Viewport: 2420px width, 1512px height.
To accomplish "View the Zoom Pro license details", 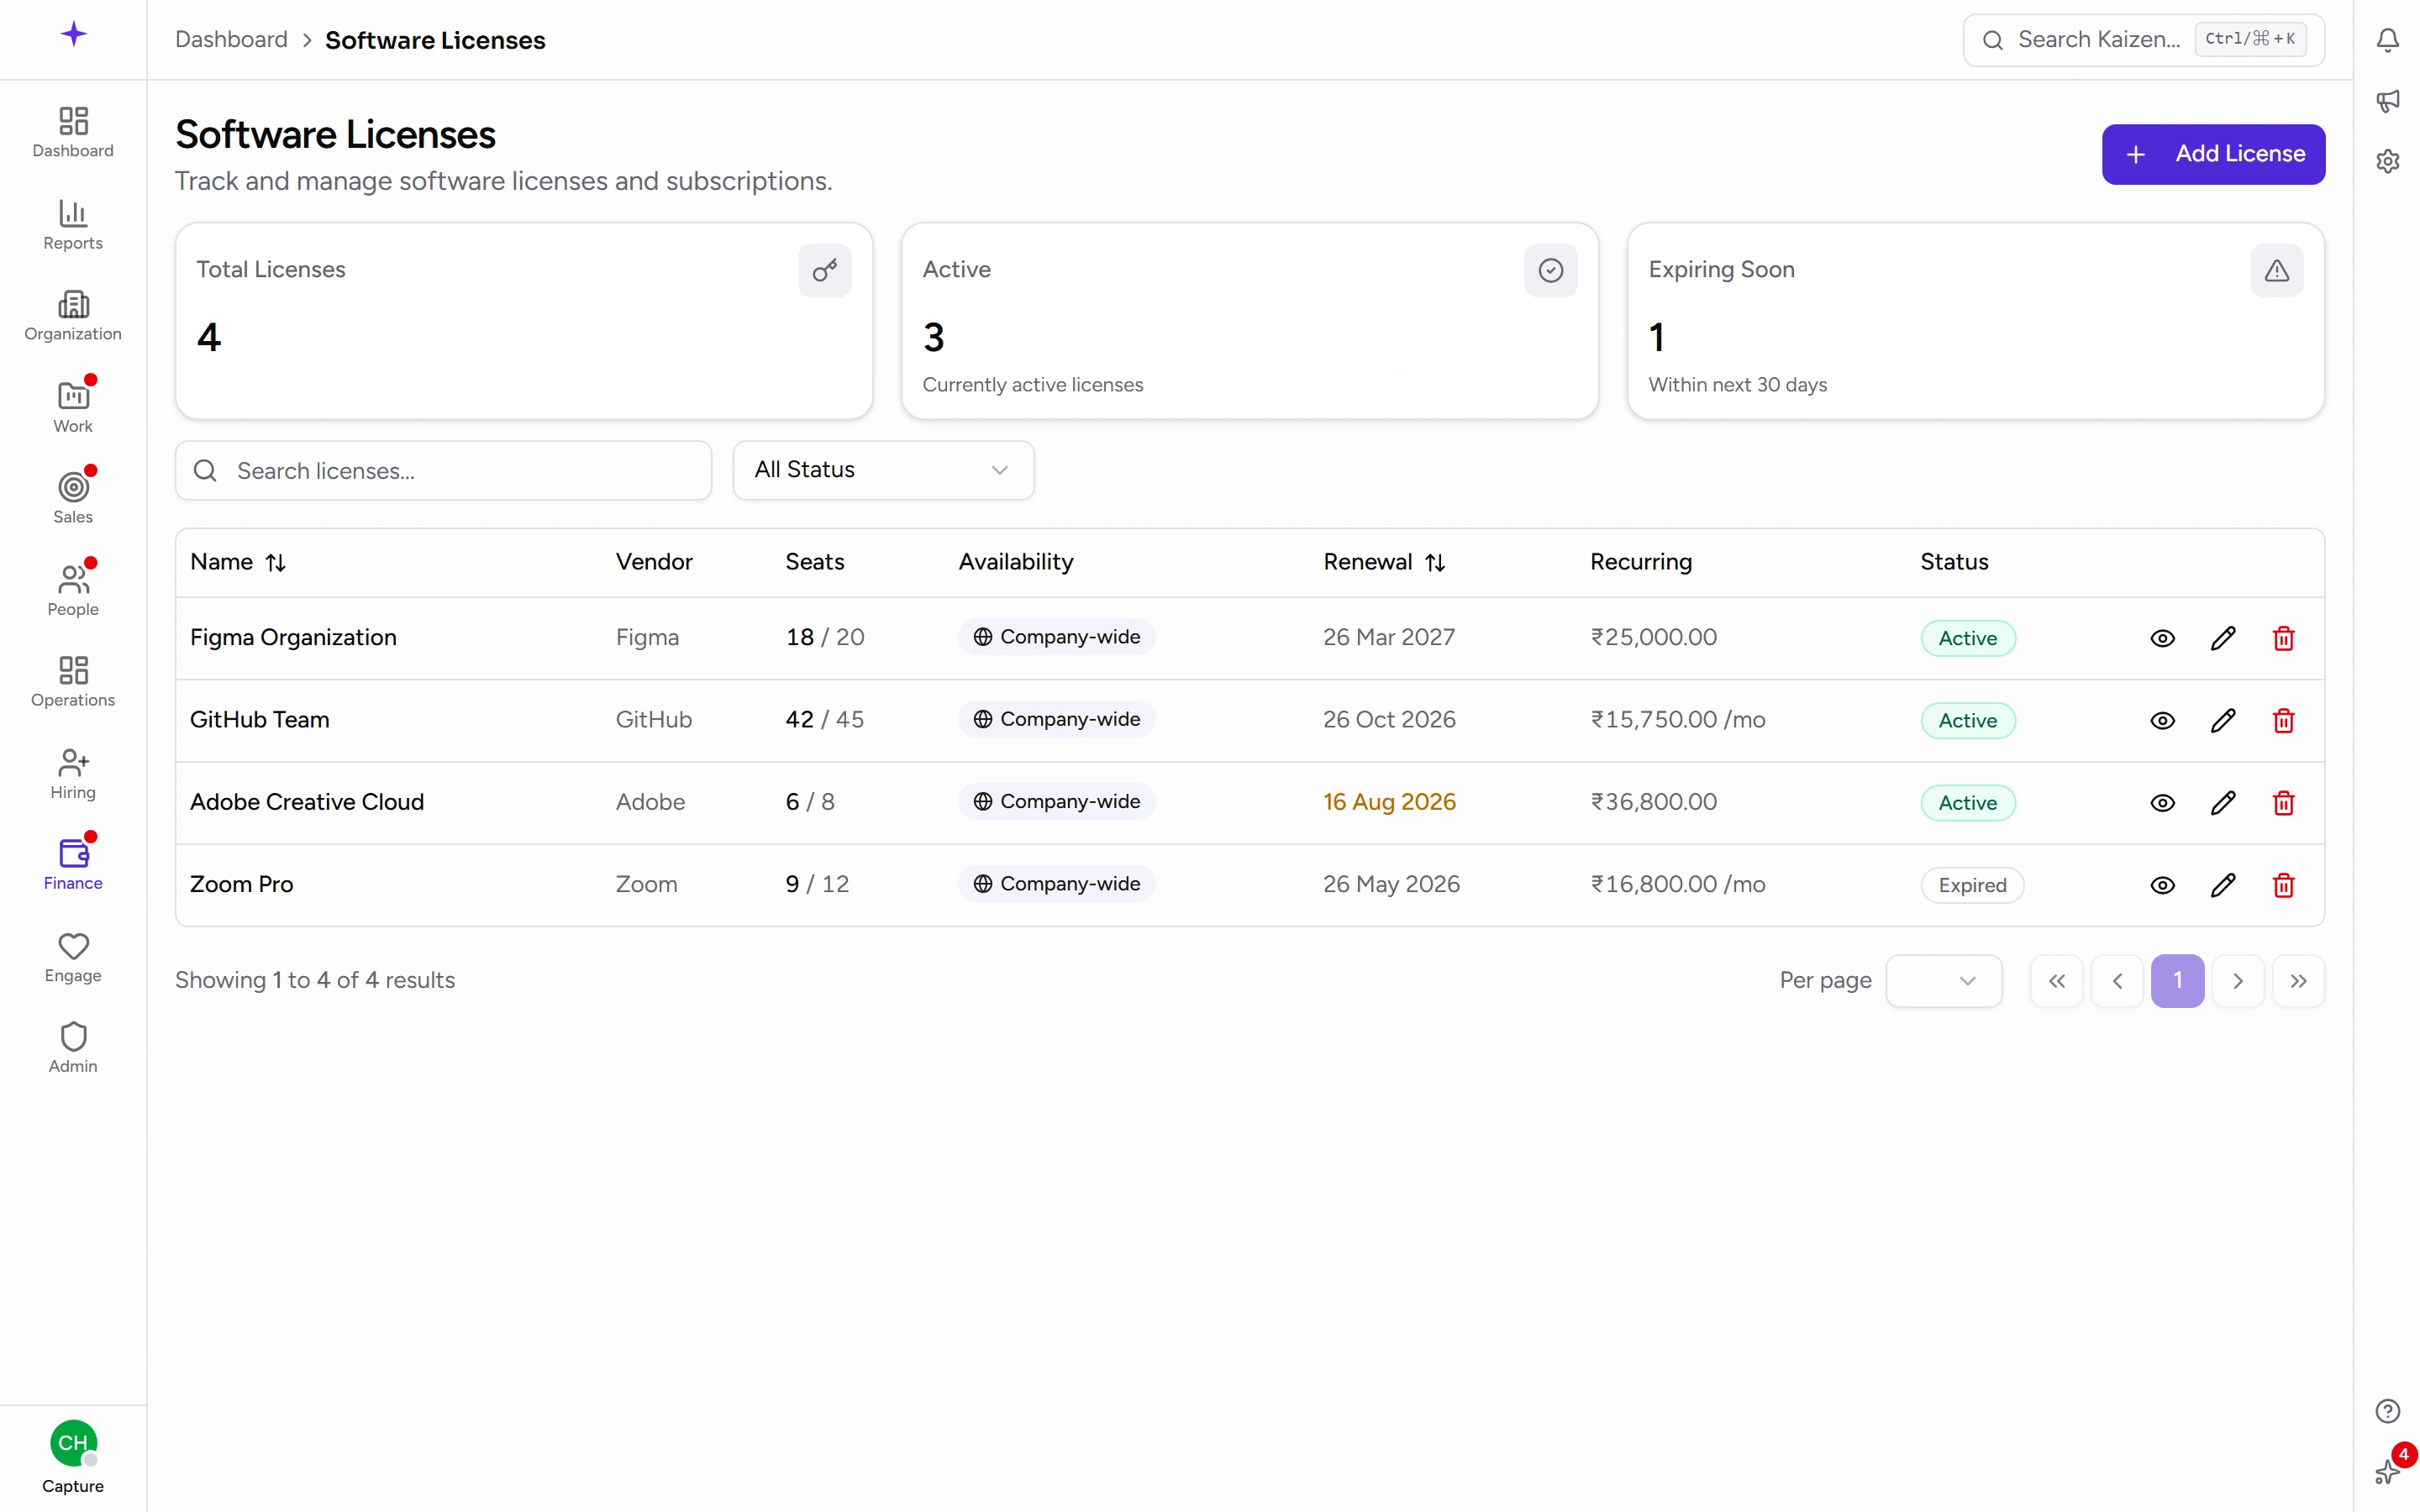I will point(2162,885).
